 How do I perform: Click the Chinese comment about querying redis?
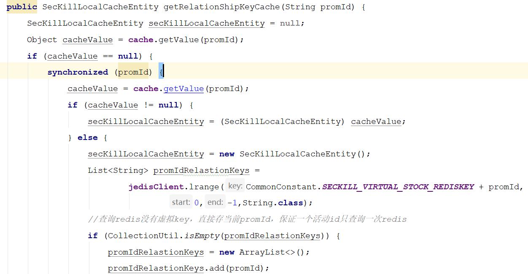pos(247,219)
